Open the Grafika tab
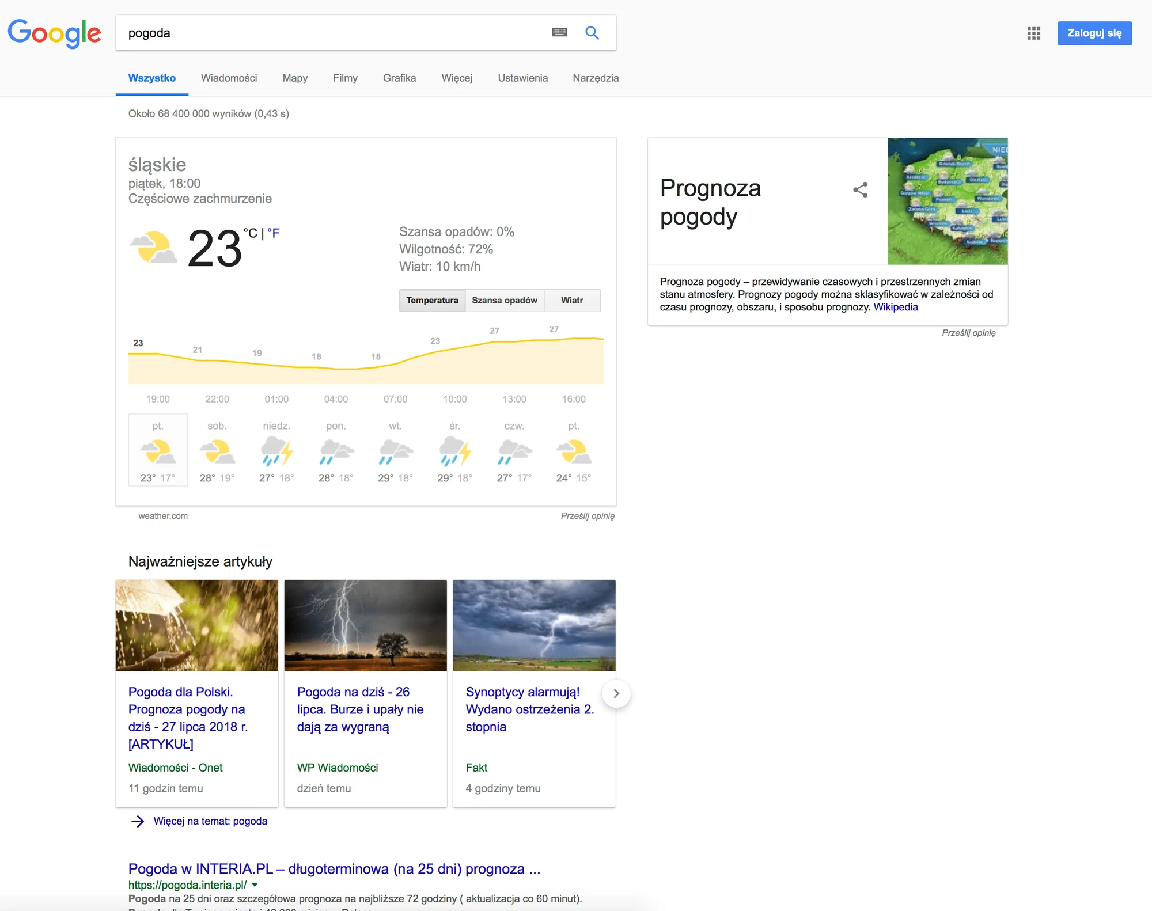The image size is (1152, 911). coord(399,78)
